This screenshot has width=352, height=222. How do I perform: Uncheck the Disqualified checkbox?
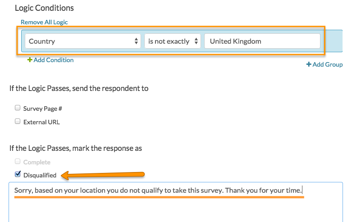click(x=18, y=175)
